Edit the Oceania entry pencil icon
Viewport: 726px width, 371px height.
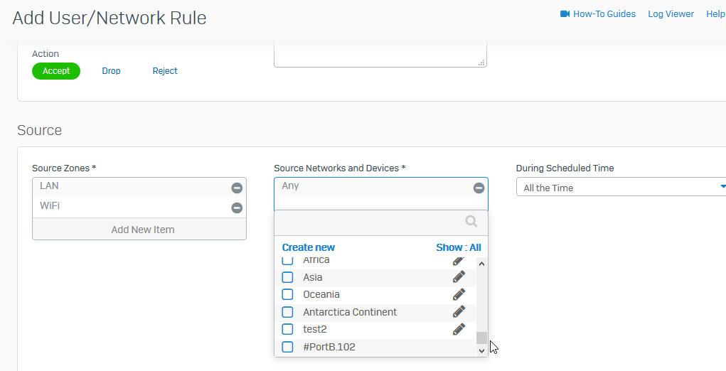click(459, 294)
